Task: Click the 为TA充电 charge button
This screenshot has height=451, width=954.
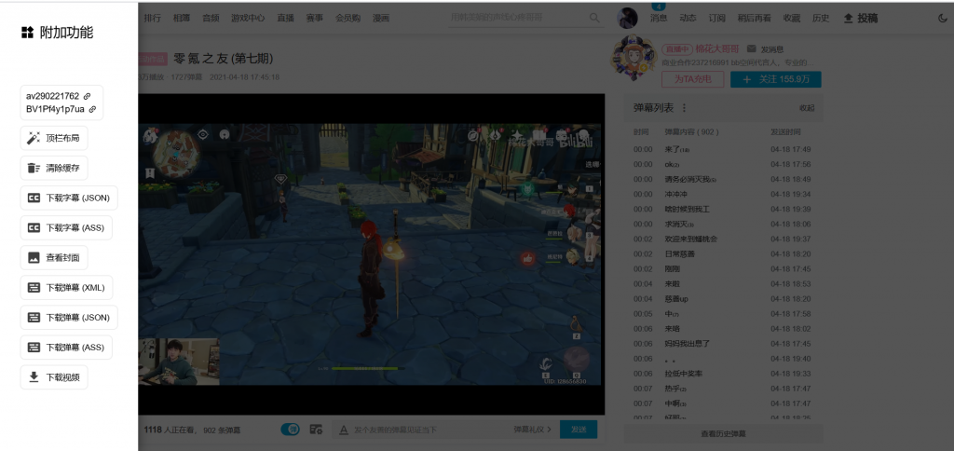Action: (x=692, y=79)
